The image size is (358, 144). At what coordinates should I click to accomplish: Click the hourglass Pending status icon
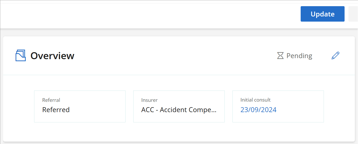click(280, 56)
